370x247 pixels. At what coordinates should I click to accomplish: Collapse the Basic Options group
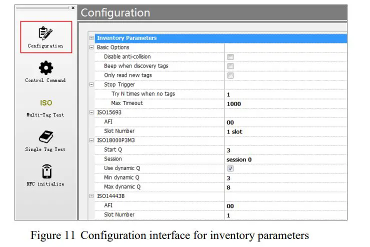[91, 47]
